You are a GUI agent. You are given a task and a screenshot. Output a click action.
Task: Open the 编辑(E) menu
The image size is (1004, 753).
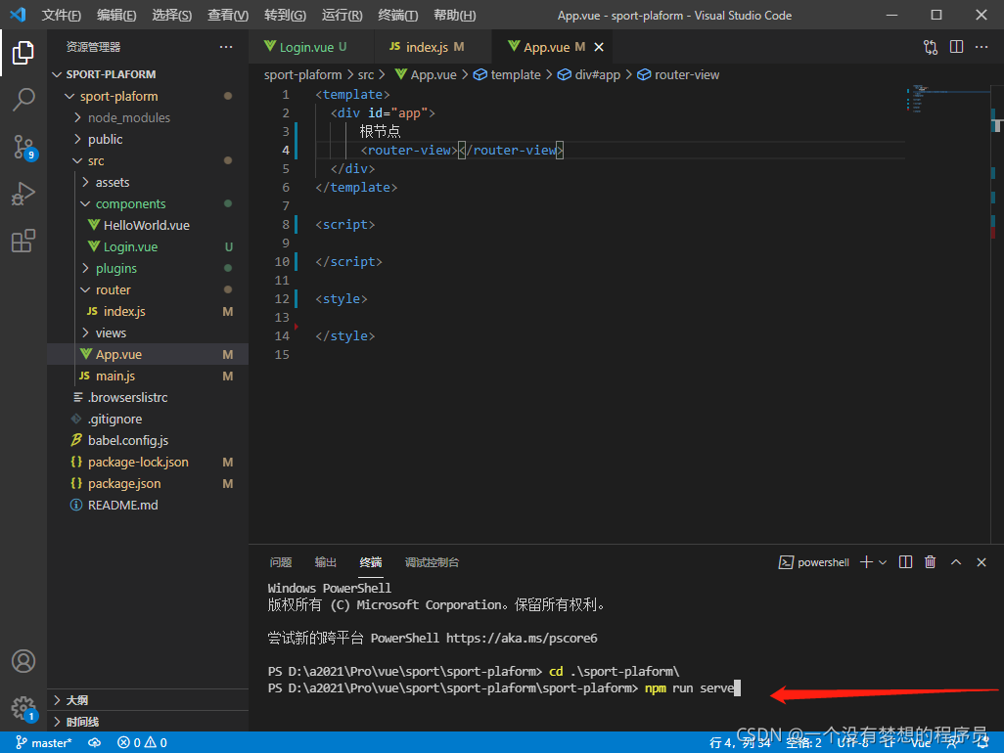point(115,15)
